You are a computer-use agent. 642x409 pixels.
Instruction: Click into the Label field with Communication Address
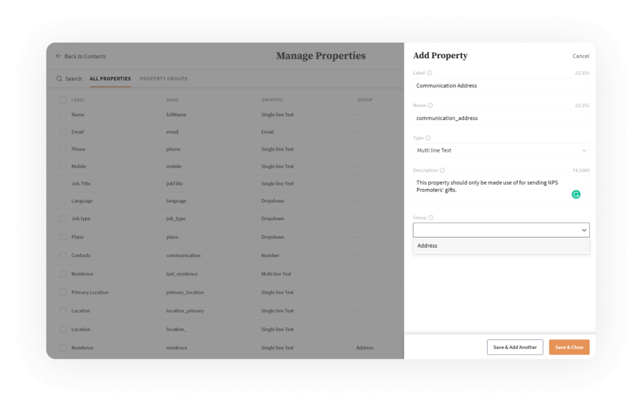coord(500,85)
